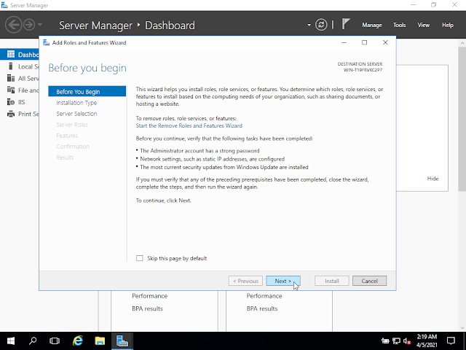Click the Server Manager vertical scrollbar thumb
Screen dimensions: 466x350
coord(462,119)
